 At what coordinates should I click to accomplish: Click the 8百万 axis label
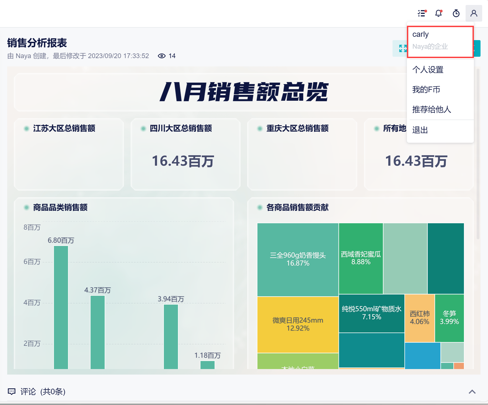pos(32,227)
